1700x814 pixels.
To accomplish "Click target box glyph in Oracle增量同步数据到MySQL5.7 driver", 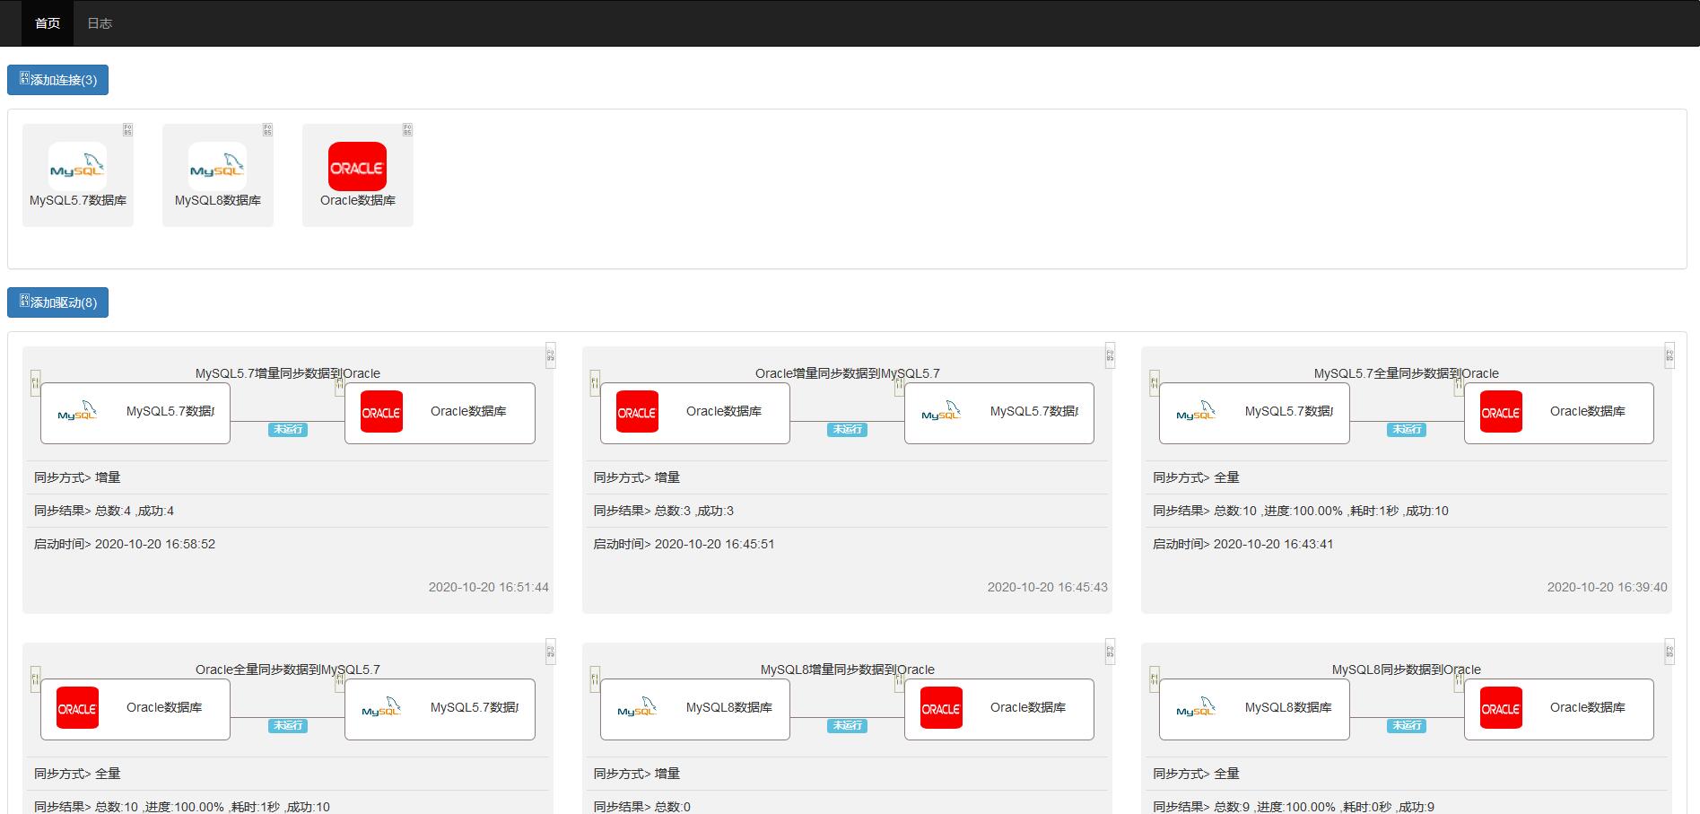I will pyautogui.click(x=899, y=385).
